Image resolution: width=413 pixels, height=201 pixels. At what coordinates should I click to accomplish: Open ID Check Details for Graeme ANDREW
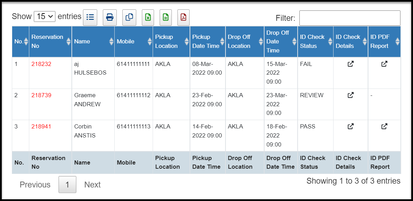pyautogui.click(x=351, y=95)
